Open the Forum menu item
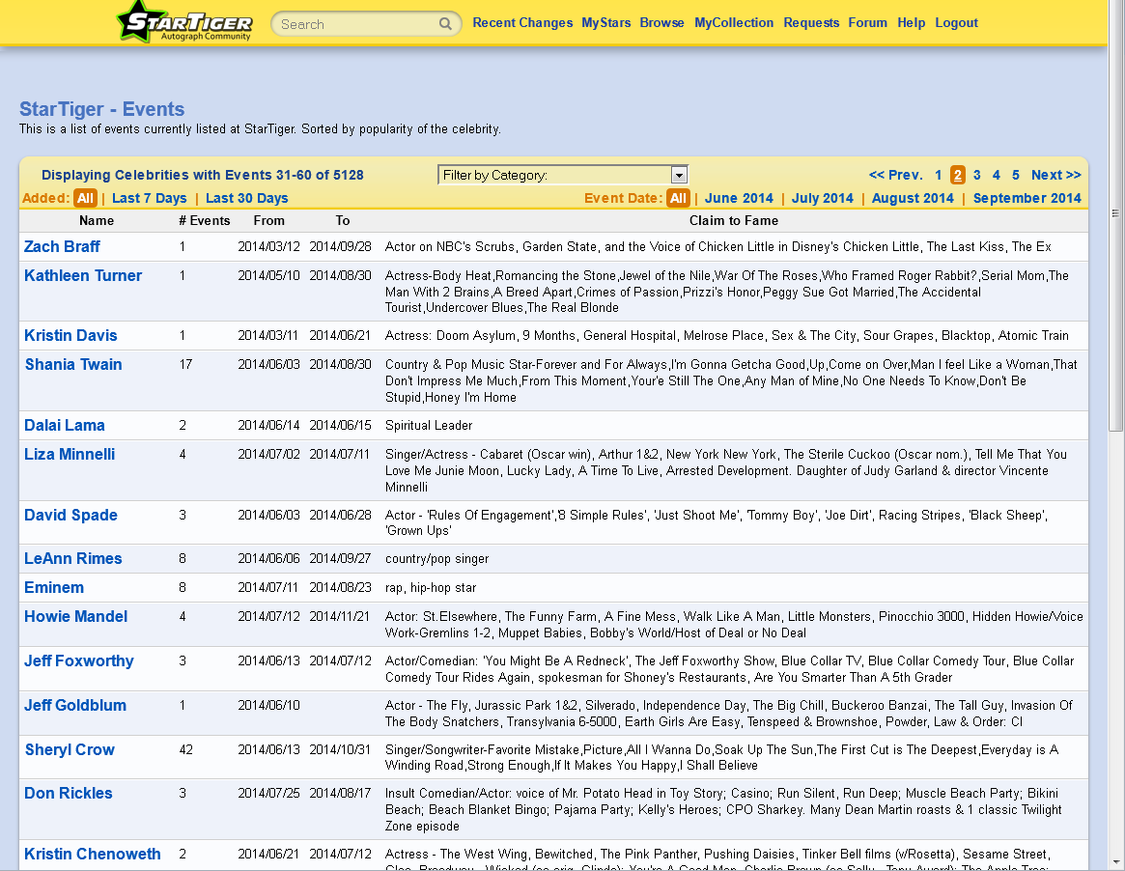The width and height of the screenshot is (1125, 871). 867,22
